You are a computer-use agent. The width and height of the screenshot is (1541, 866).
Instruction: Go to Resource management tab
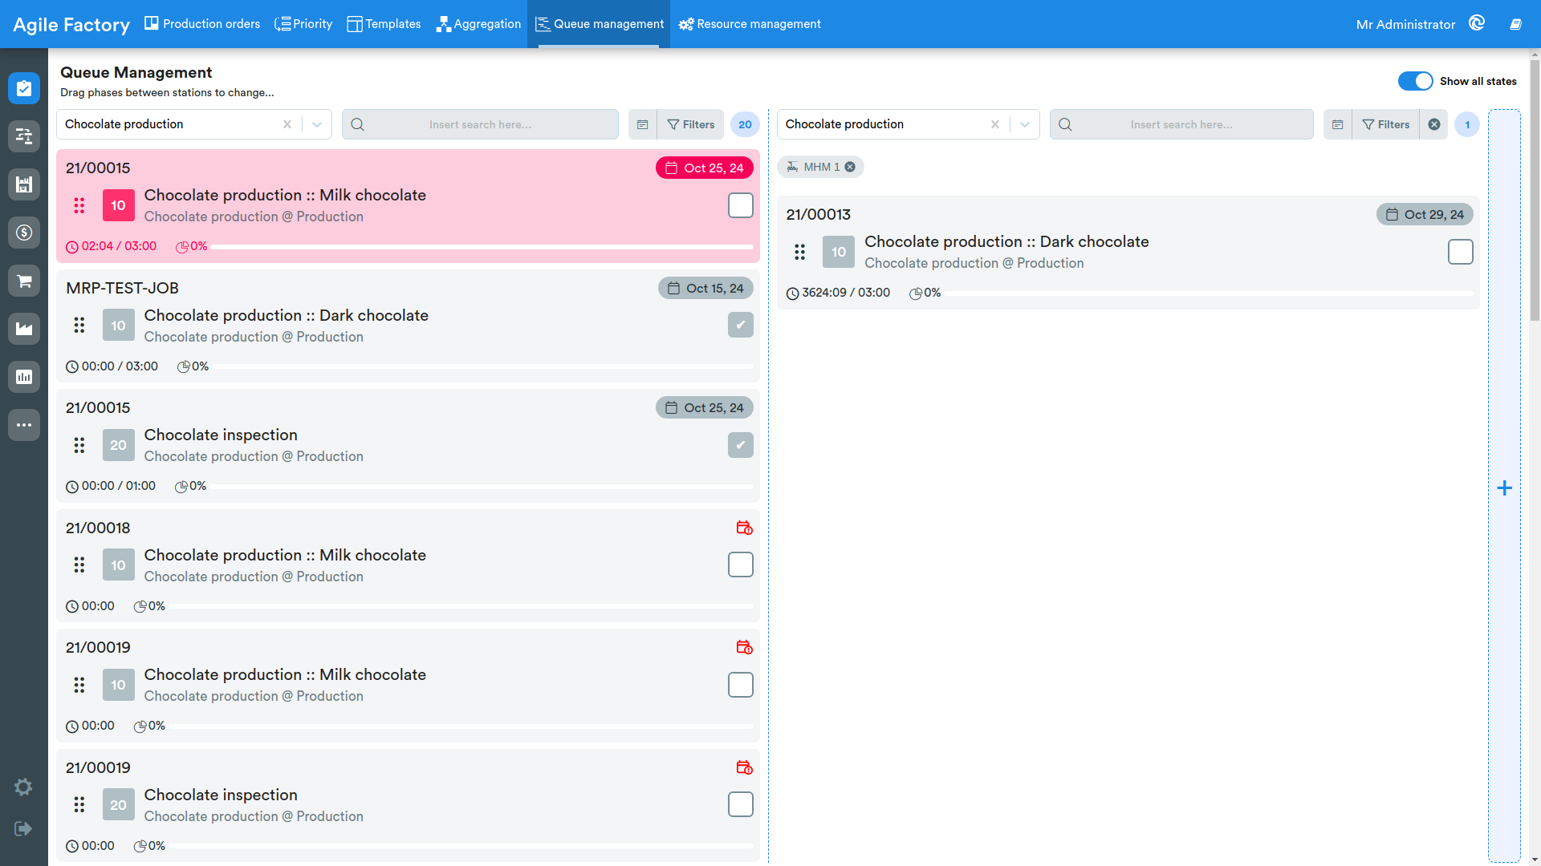[x=750, y=24]
